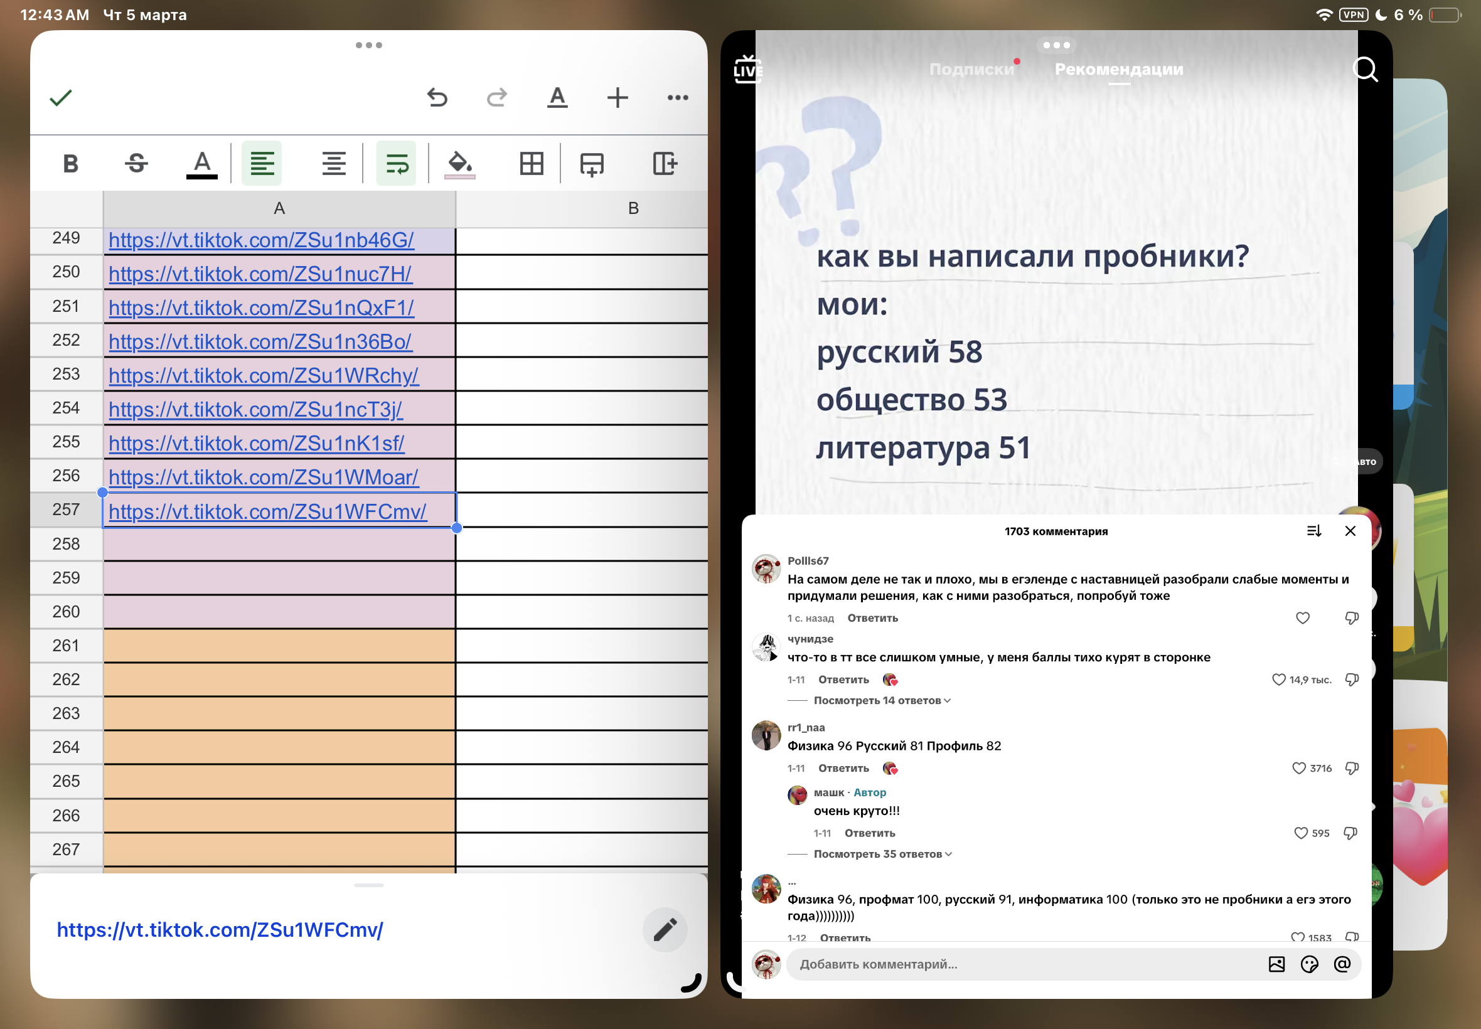Image resolution: width=1481 pixels, height=1029 pixels.
Task: Open the text color picker
Action: click(202, 165)
